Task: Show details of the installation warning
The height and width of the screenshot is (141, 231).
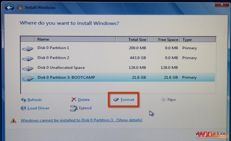Action: (x=81, y=120)
